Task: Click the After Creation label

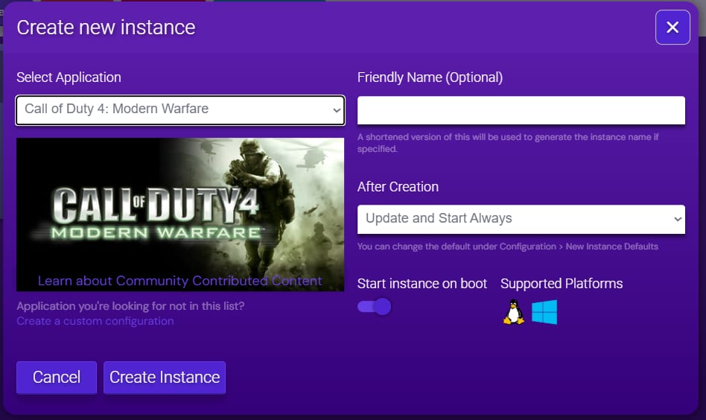Action: pos(398,187)
